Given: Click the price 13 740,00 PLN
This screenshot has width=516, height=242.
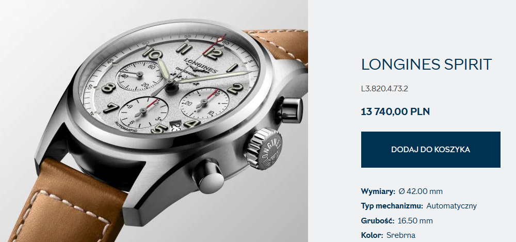Looking at the screenshot, I should (395, 111).
